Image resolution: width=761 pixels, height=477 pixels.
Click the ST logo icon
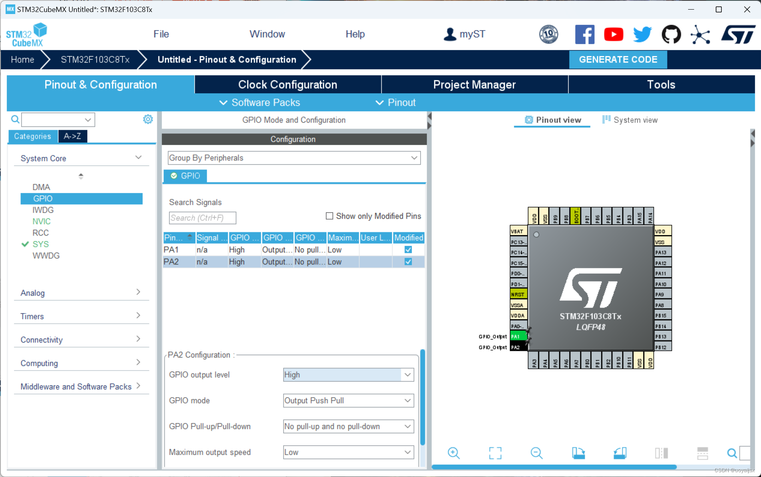[738, 34]
